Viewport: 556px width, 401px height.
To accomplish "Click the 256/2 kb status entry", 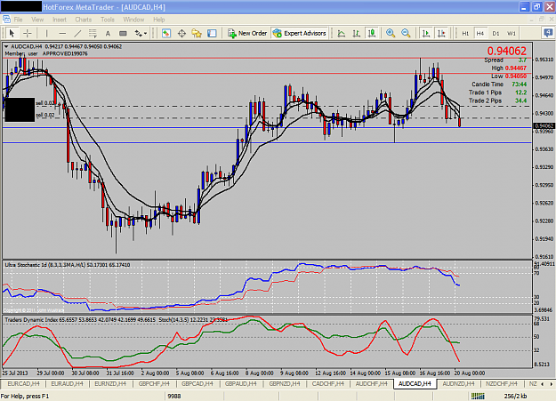I will [516, 396].
